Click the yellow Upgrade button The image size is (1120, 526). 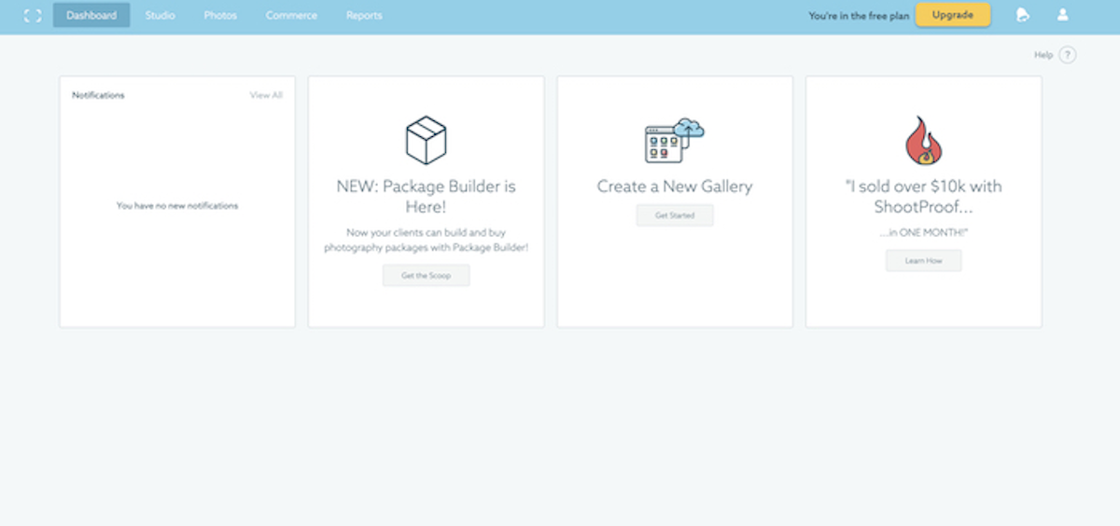pyautogui.click(x=953, y=15)
